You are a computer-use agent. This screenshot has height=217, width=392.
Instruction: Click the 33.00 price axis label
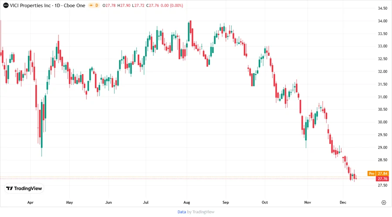(x=382, y=46)
